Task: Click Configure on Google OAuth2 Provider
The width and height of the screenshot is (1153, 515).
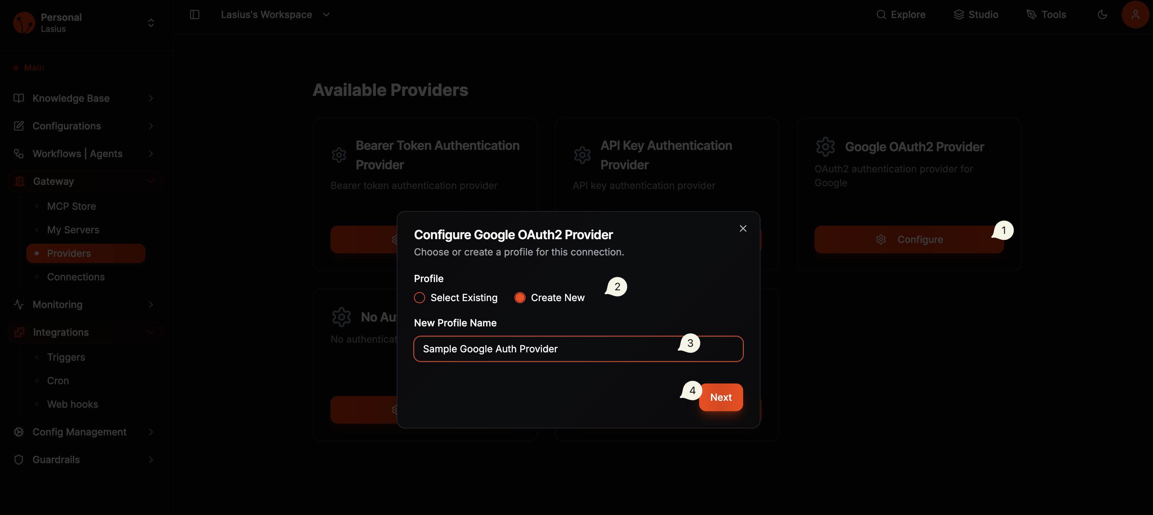Action: tap(909, 239)
